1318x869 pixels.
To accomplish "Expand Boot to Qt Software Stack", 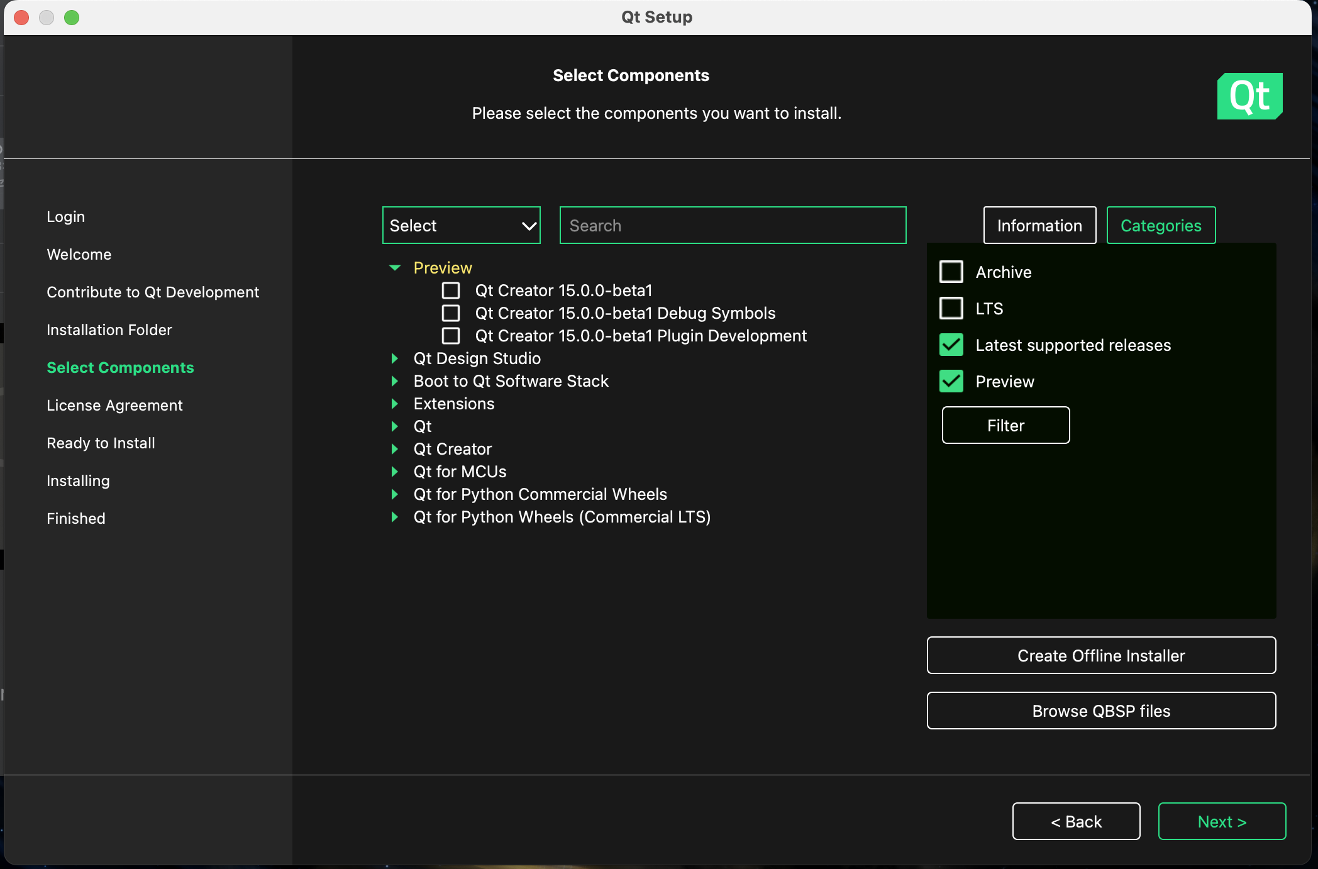I will [395, 381].
